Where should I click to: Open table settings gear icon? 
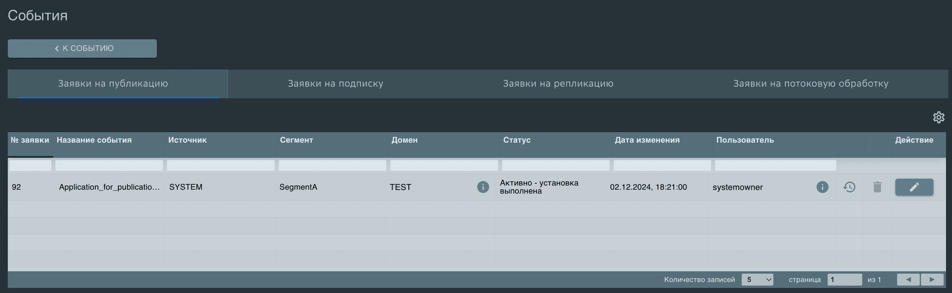point(938,117)
